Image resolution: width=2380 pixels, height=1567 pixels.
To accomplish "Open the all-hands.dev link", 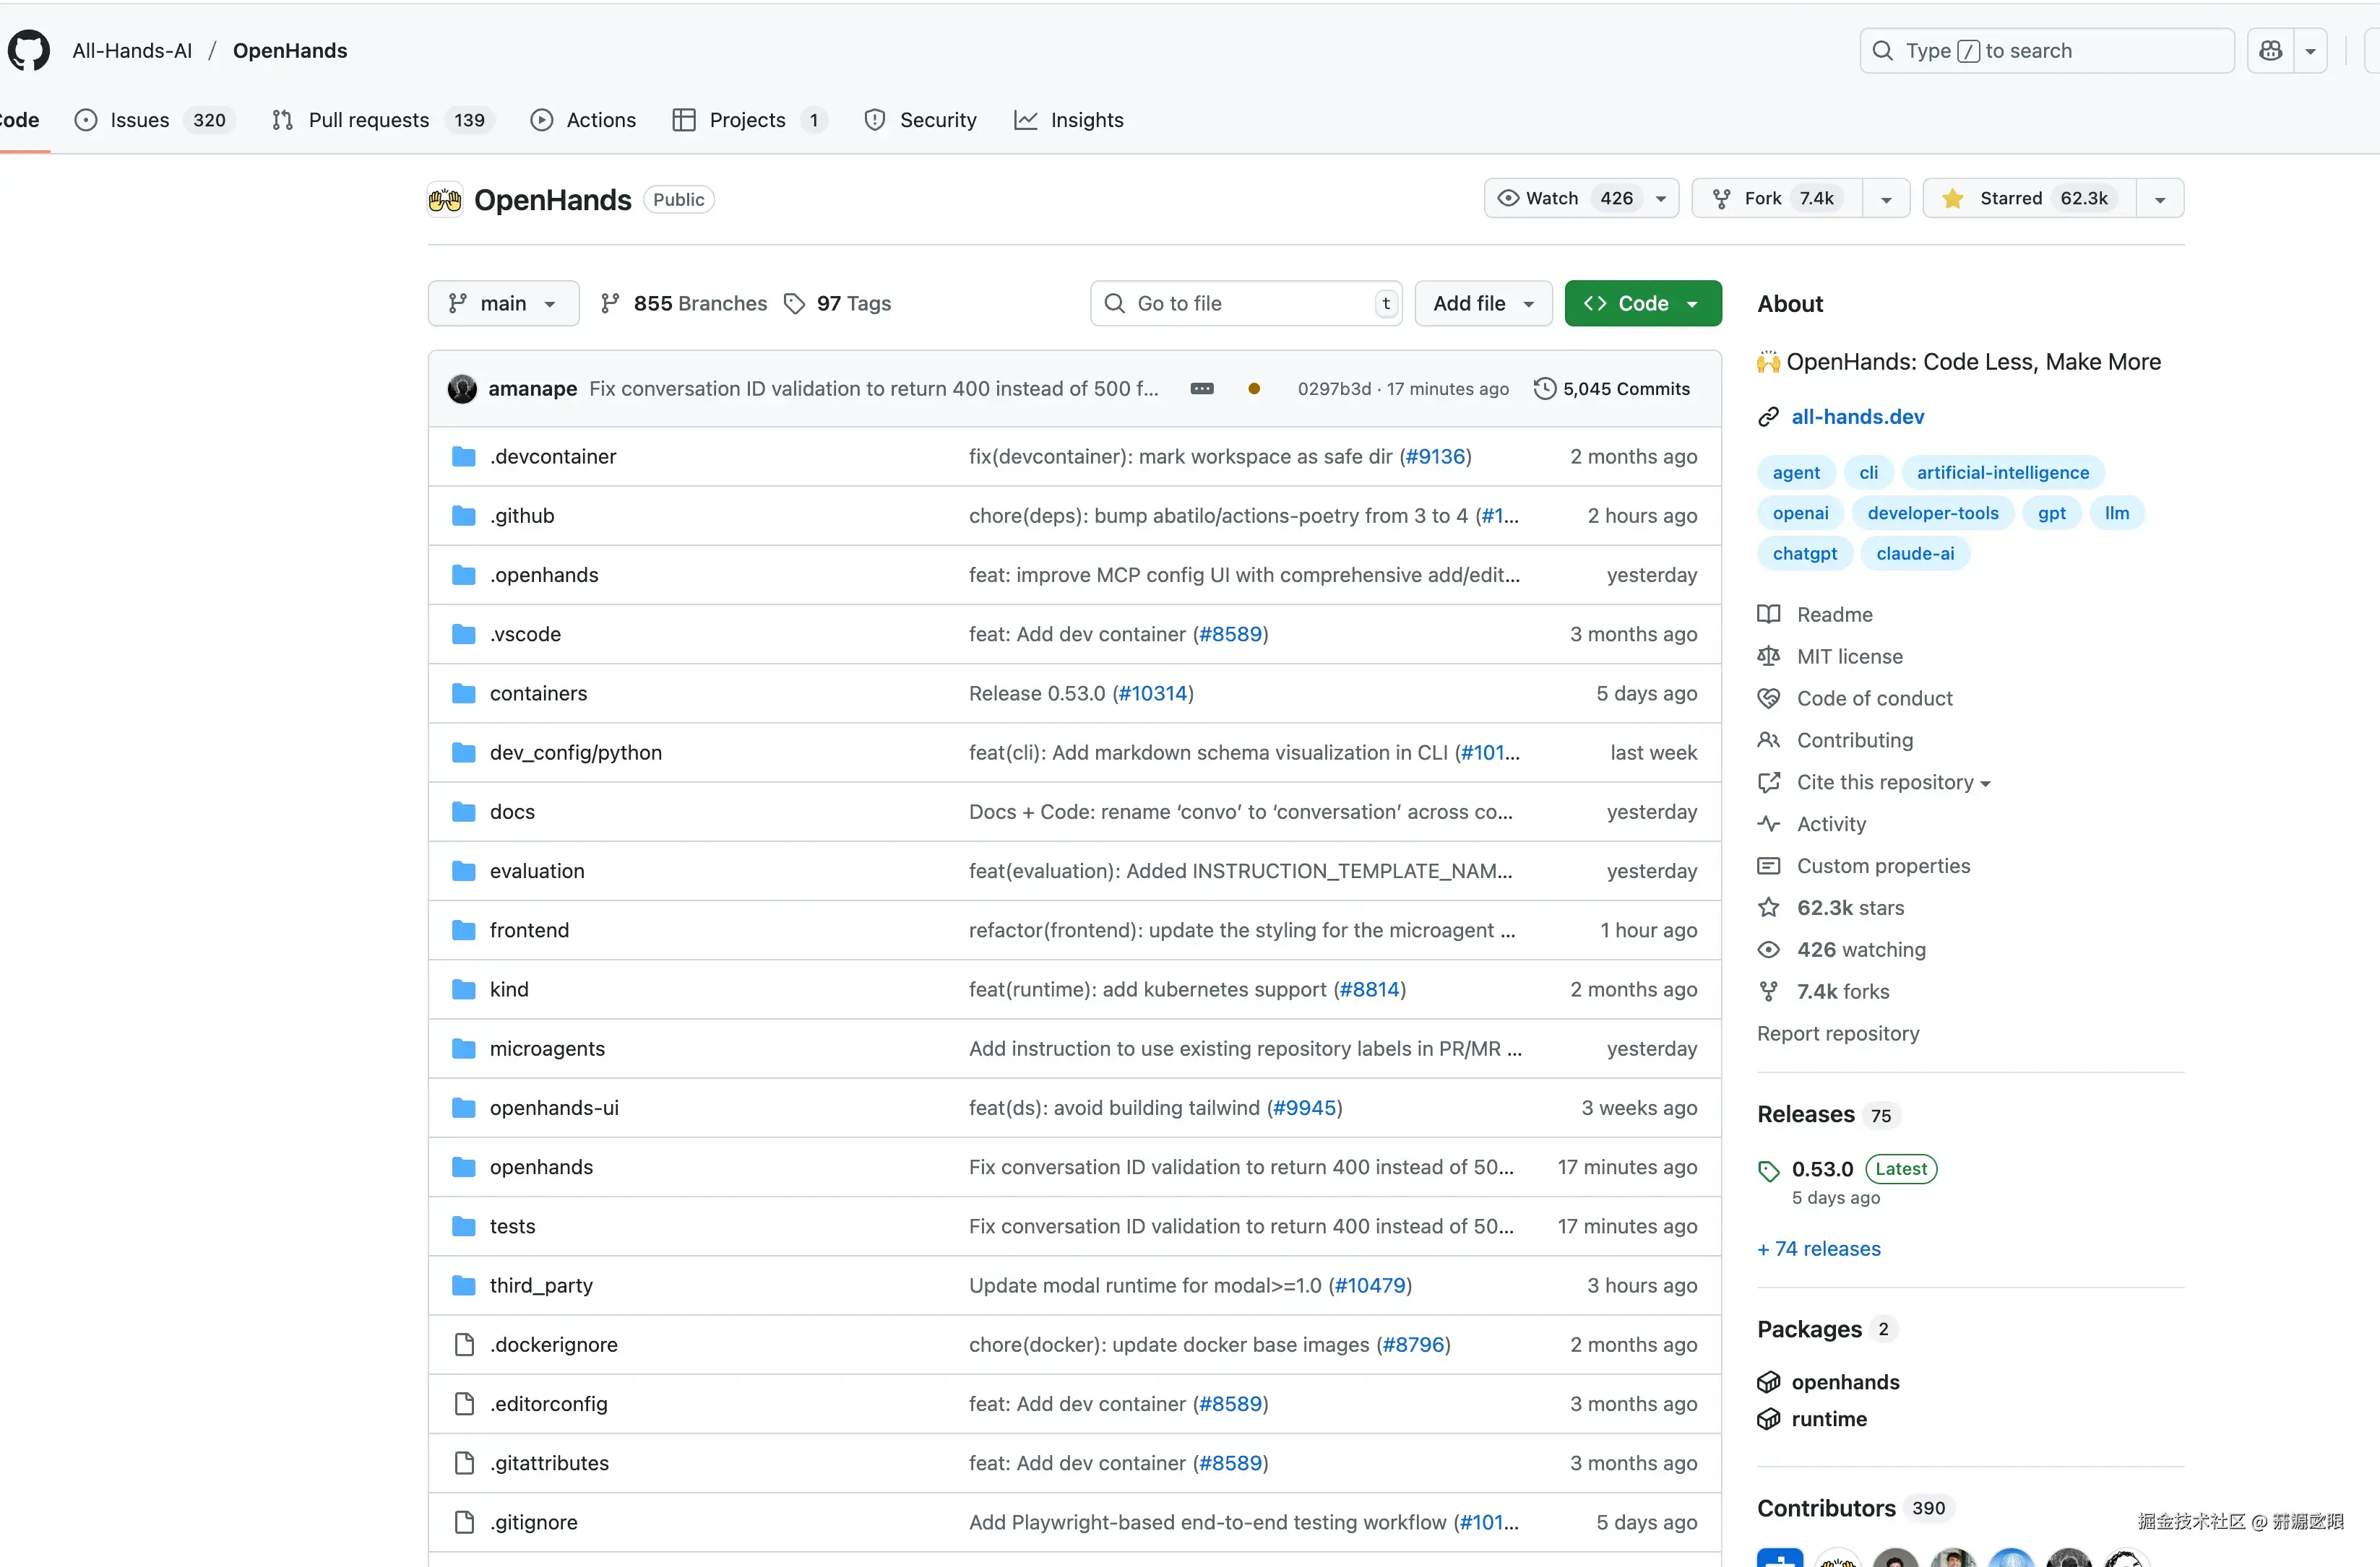I will [1857, 417].
